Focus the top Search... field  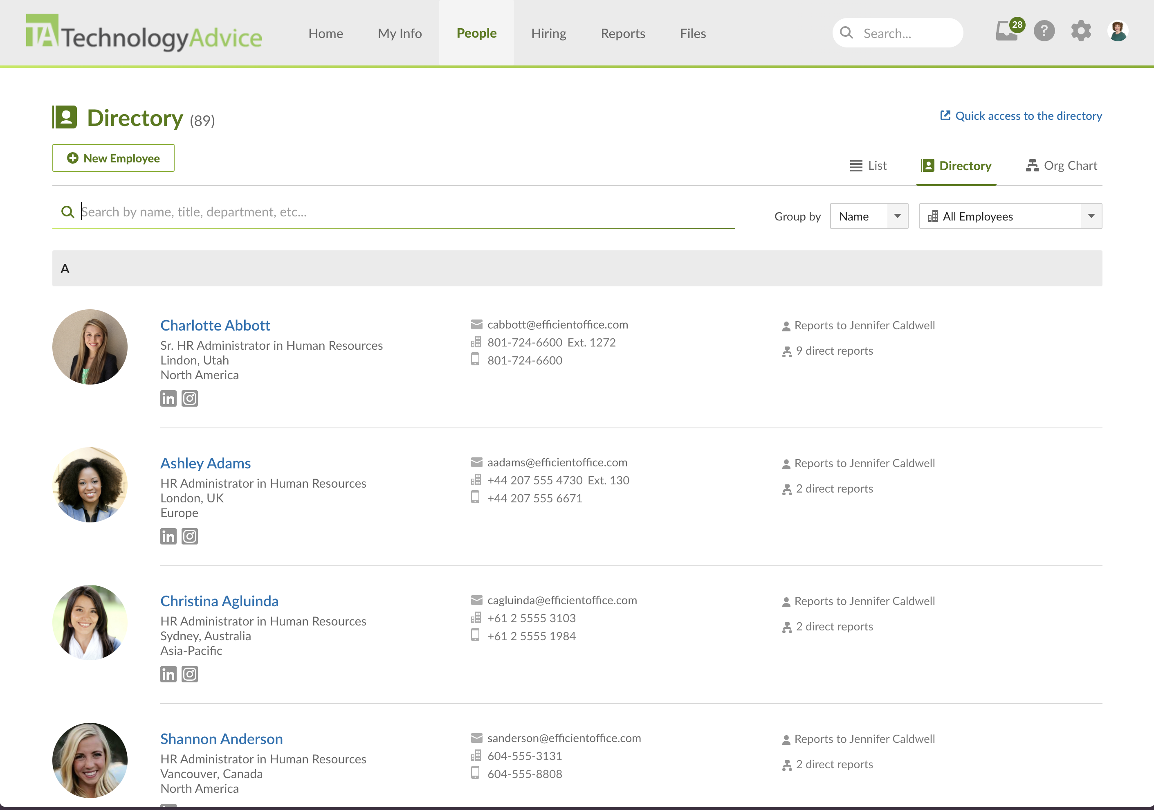(898, 33)
